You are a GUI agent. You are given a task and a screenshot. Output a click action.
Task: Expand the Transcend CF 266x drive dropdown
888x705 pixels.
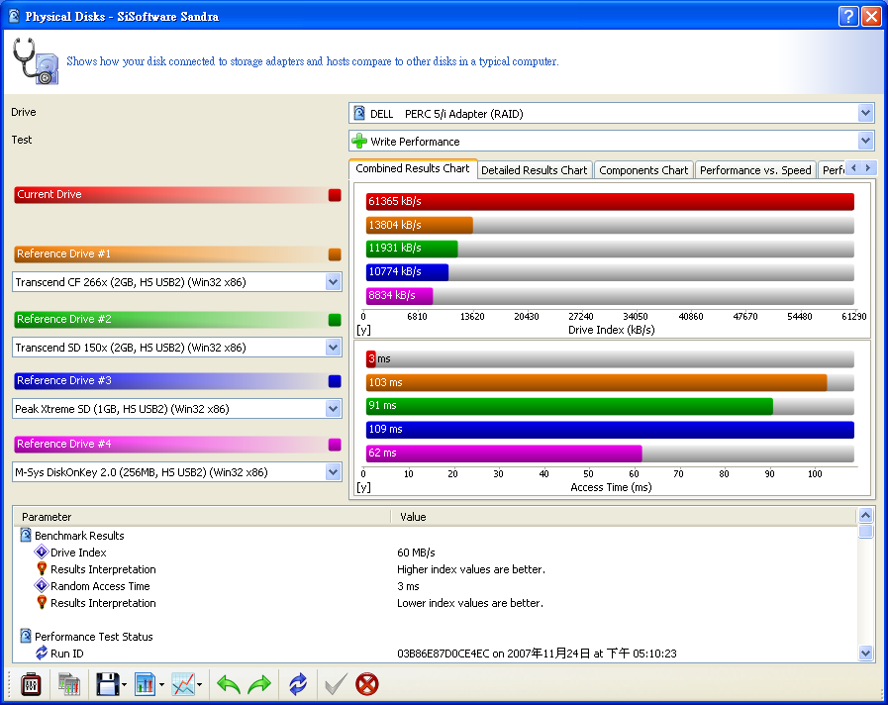coord(333,282)
